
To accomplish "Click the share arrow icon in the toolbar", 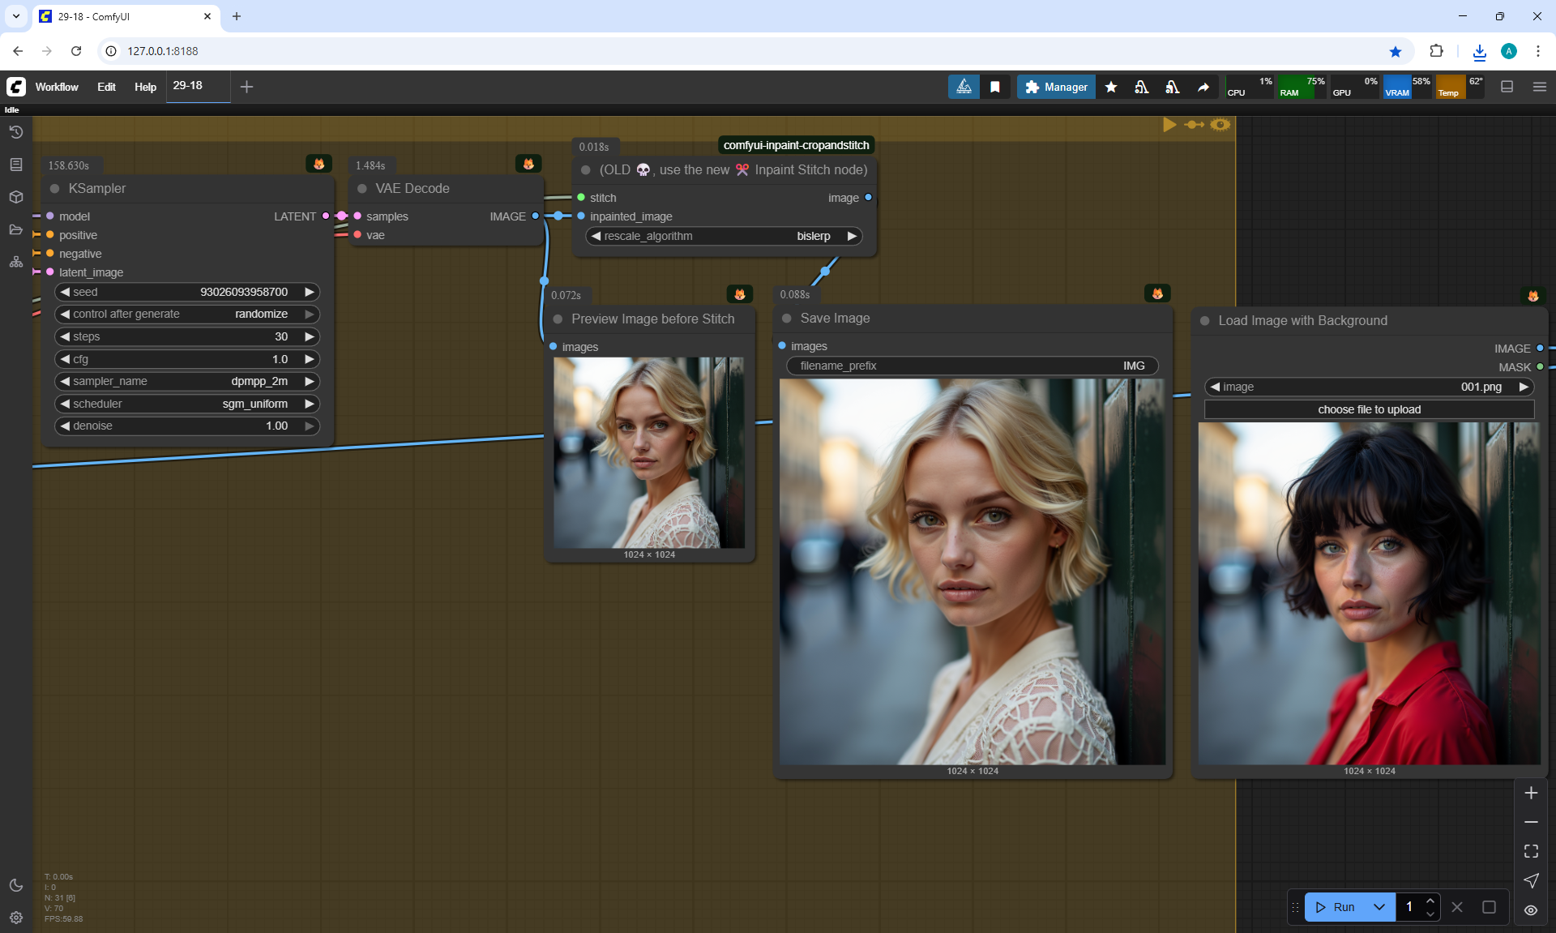I will pyautogui.click(x=1203, y=87).
